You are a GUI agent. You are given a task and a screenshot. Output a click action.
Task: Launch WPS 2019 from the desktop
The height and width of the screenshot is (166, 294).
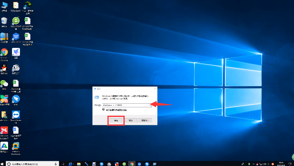tap(16, 38)
